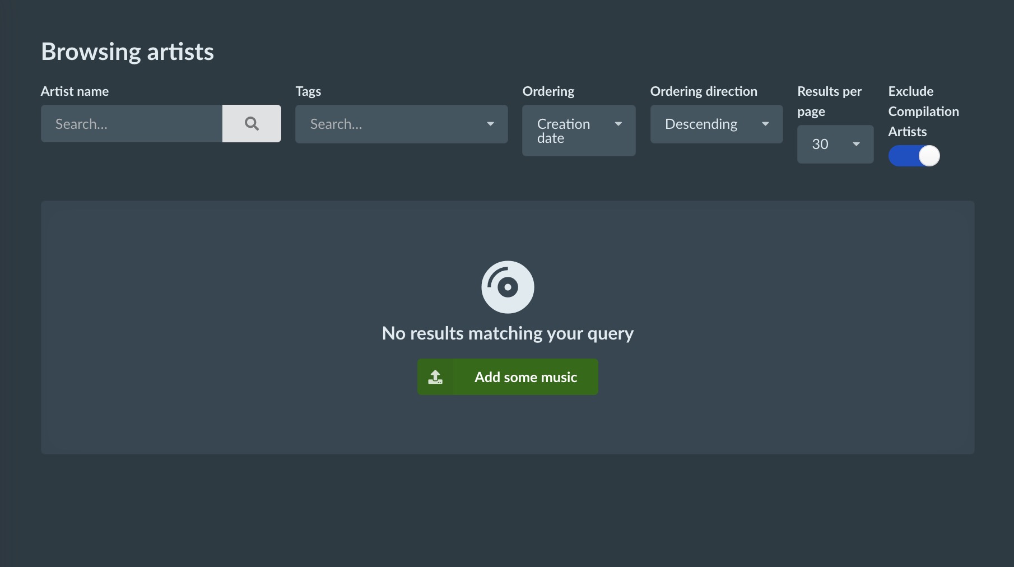Click the caret arrow next to Creation date
1014x567 pixels.
tap(618, 124)
